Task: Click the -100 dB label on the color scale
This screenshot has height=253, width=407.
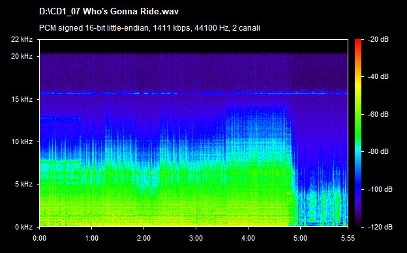Action: (380, 190)
